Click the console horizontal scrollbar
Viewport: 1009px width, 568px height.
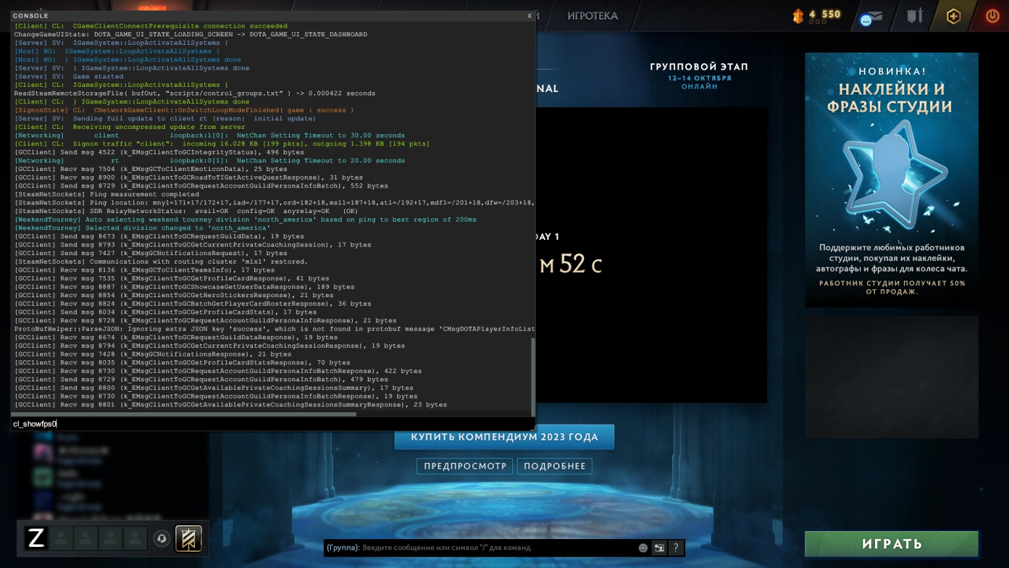(184, 414)
